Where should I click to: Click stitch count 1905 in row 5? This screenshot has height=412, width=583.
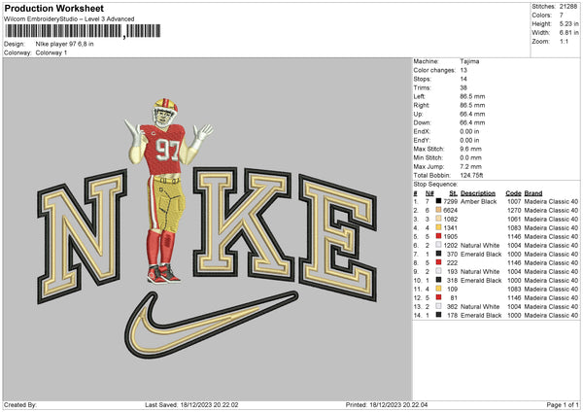[x=450, y=236]
